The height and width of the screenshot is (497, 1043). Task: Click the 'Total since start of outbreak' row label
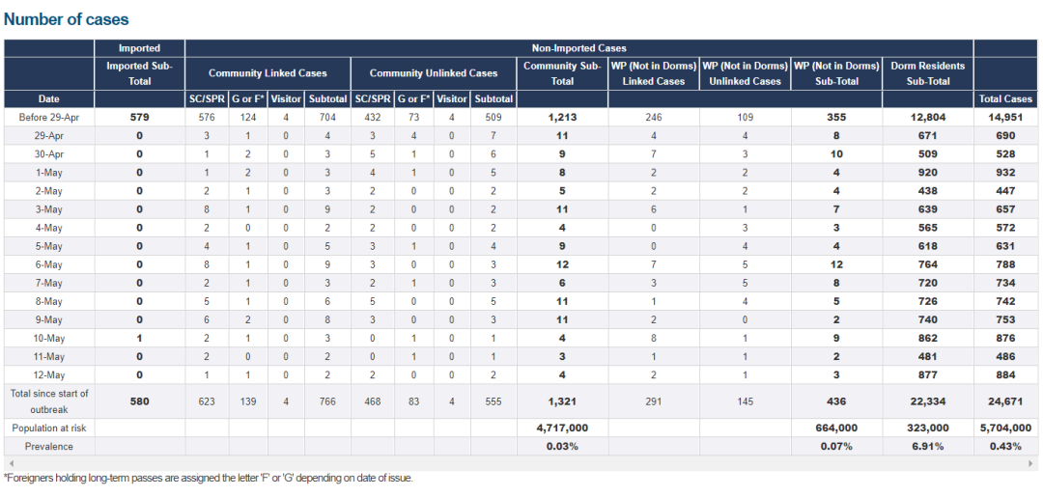pyautogui.click(x=48, y=400)
